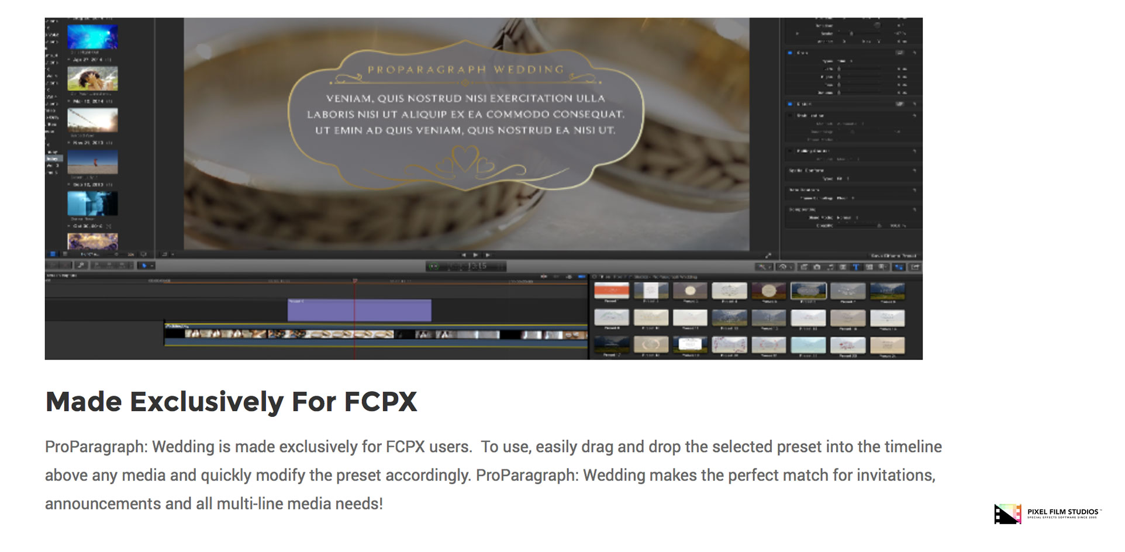This screenshot has height=552, width=1125.
Task: Play the viewer clip
Action: pos(475,255)
